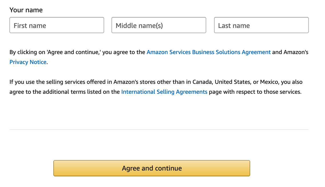The height and width of the screenshot is (187, 325).
Task: Click the Your name heading
Action: 26,10
